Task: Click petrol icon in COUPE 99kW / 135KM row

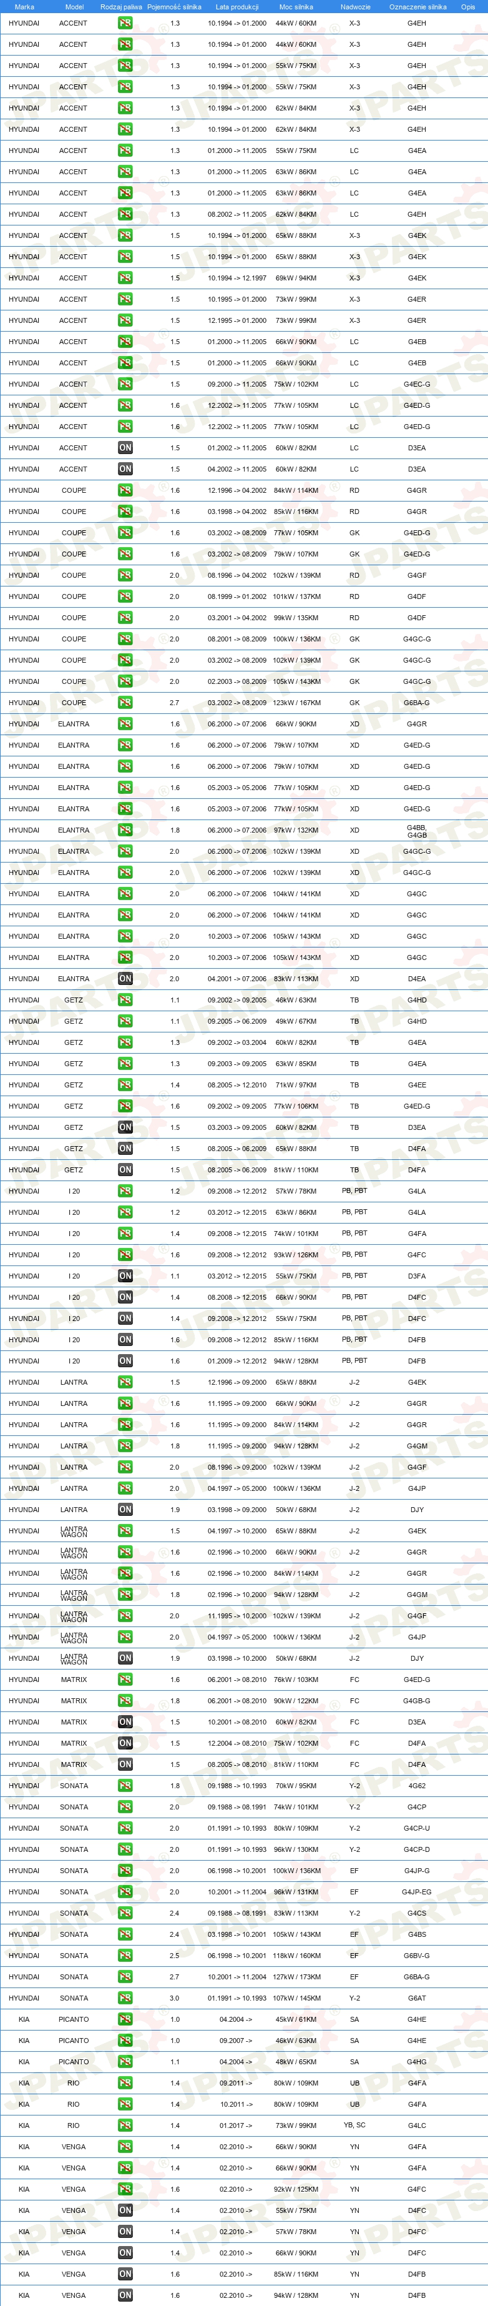Action: [x=125, y=618]
